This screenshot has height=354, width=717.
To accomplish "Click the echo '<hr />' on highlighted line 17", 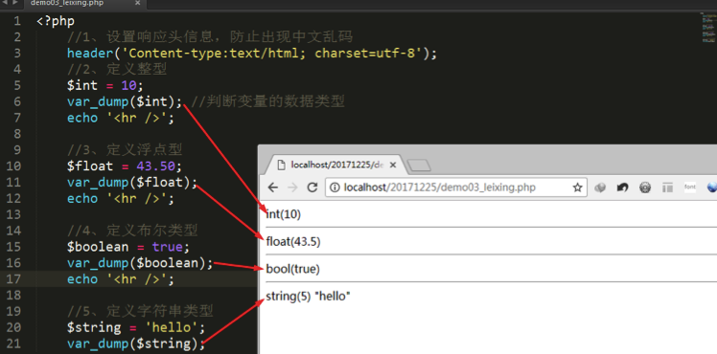I will click(121, 279).
